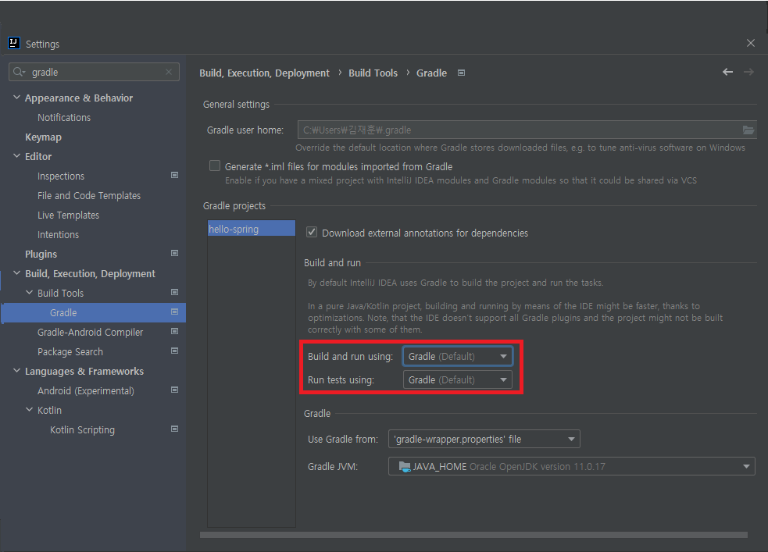Image resolution: width=768 pixels, height=552 pixels.
Task: Open Intentions settings
Action: [x=58, y=235]
